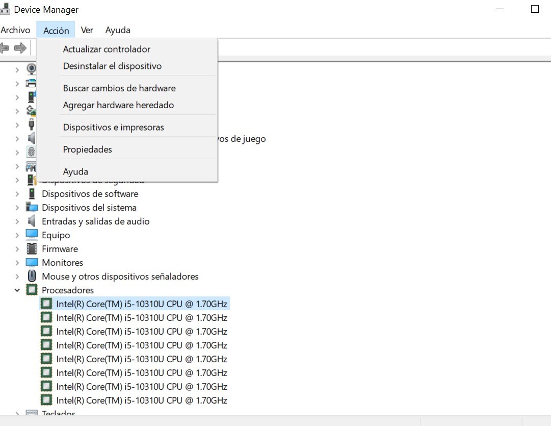The width and height of the screenshot is (551, 426).
Task: Choose Desinstalar el dispositivo
Action: [127, 66]
